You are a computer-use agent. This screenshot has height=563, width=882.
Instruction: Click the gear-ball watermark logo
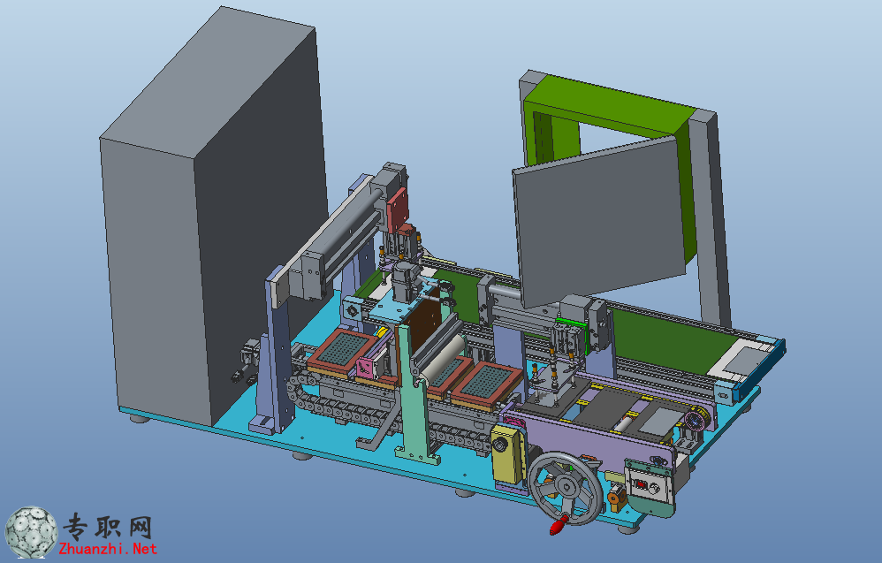point(32,532)
